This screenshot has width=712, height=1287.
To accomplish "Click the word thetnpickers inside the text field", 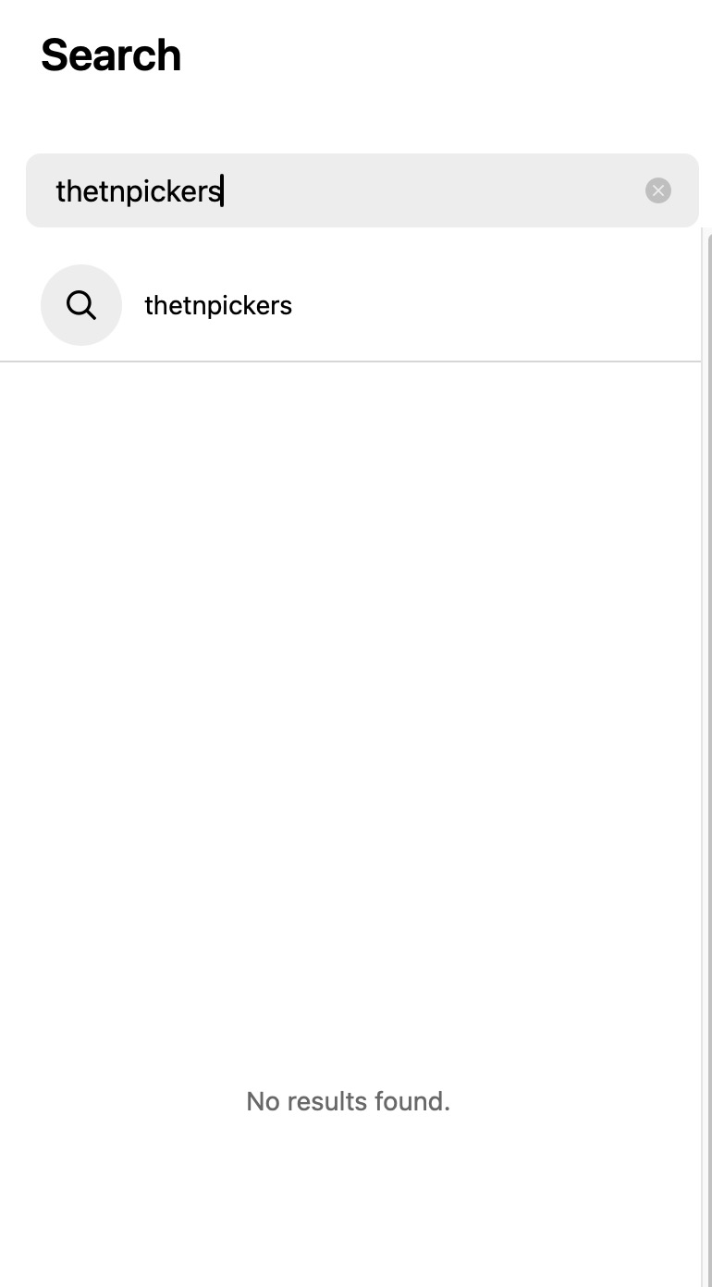I will point(139,190).
